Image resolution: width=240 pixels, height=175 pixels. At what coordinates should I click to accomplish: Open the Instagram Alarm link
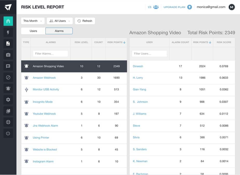click(43, 162)
